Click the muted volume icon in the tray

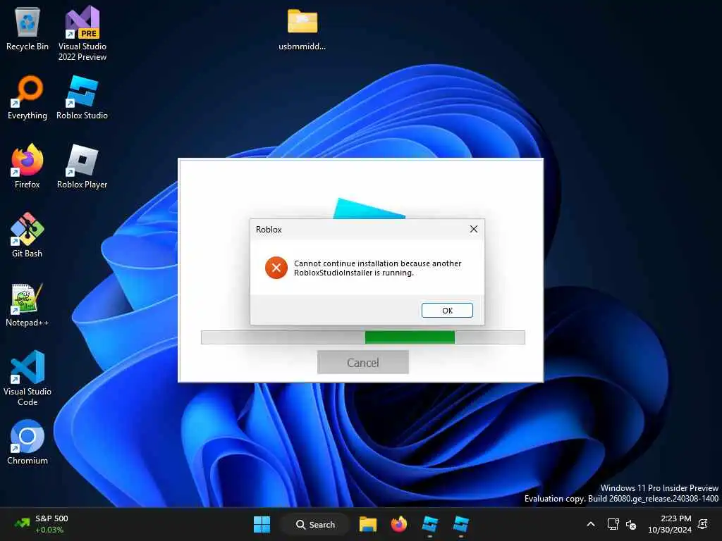point(631,524)
